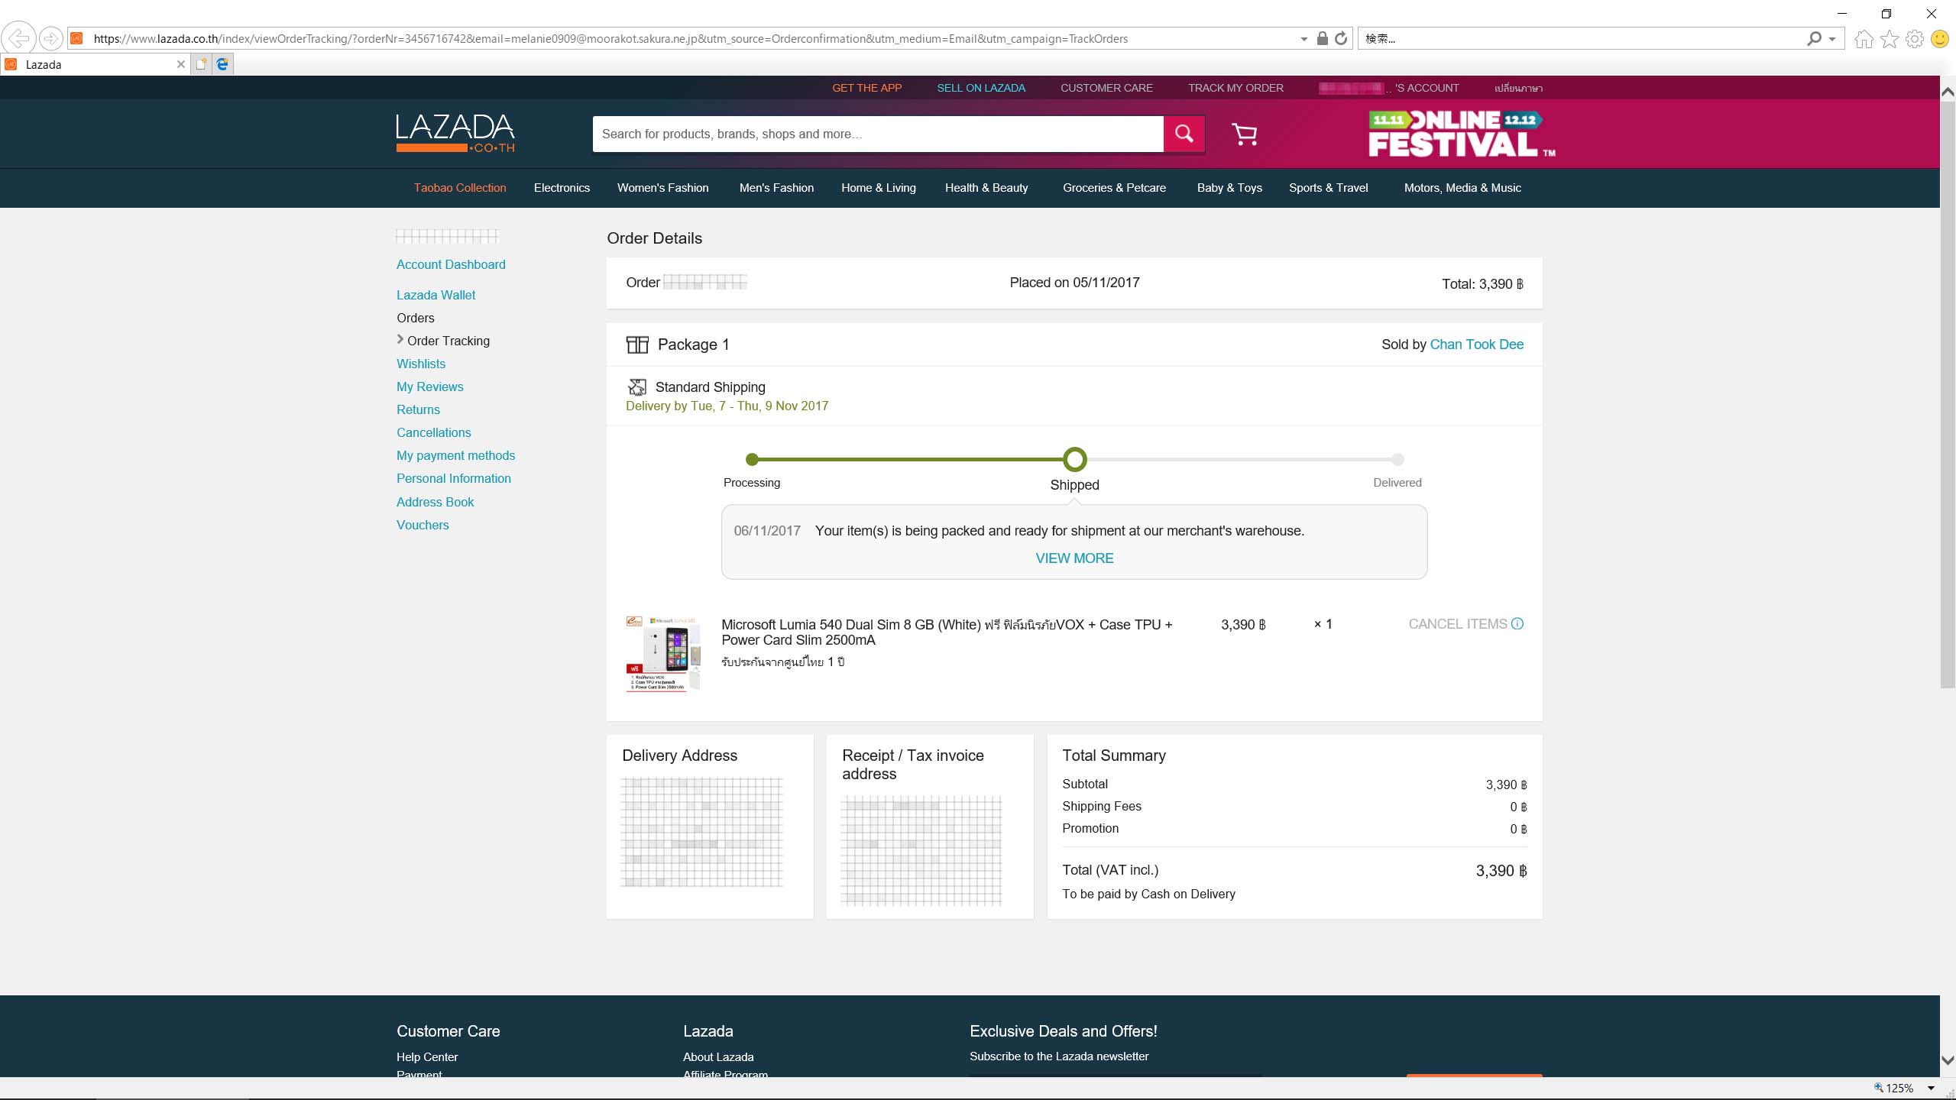
Task: Click the security lock icon in address bar
Action: tap(1322, 38)
